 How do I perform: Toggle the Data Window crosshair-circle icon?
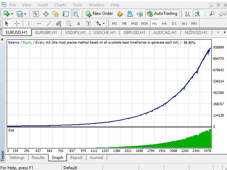click(46, 14)
